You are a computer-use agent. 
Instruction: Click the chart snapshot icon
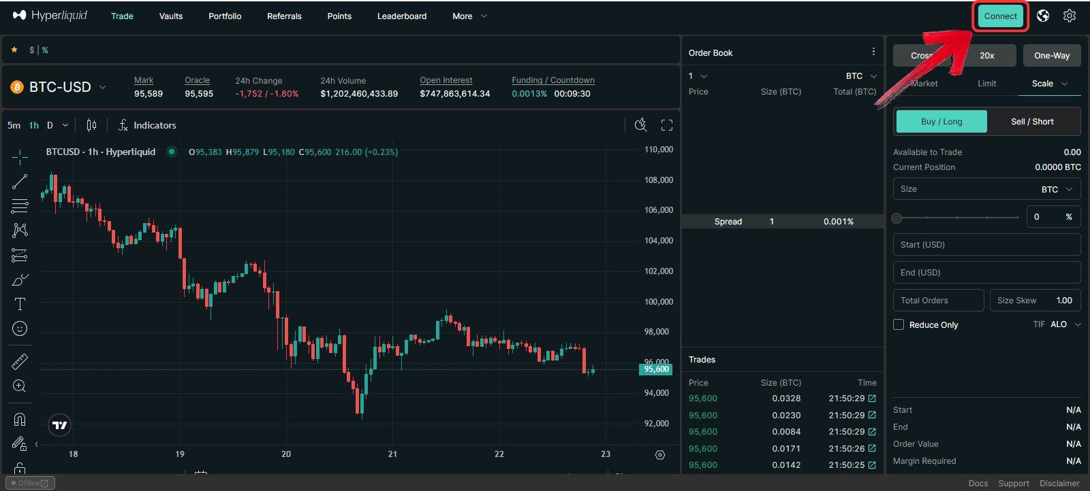click(640, 124)
